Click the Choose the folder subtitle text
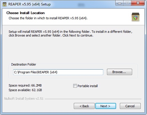The height and width of the screenshot is (115, 147). click(48, 18)
